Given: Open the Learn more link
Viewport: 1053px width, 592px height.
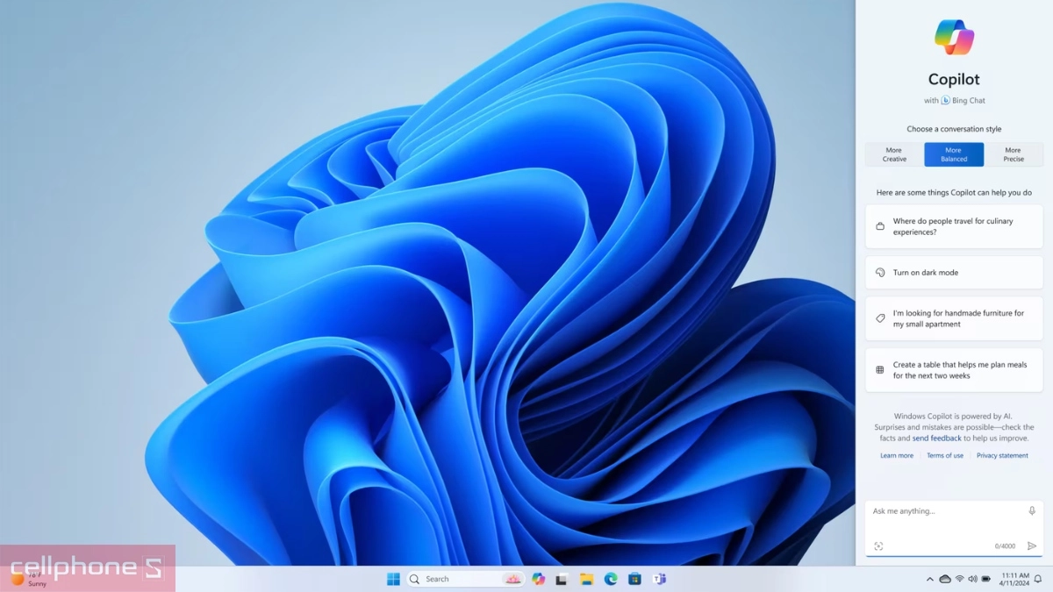Looking at the screenshot, I should (897, 455).
